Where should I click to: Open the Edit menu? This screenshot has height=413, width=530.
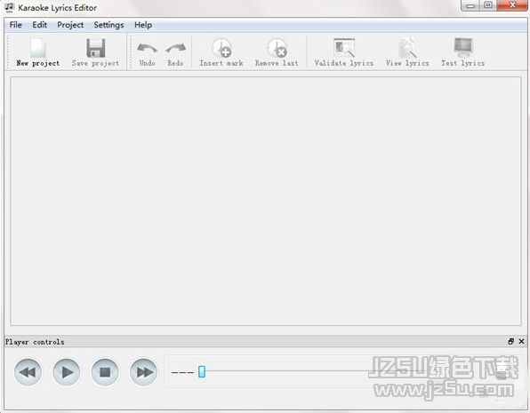click(x=39, y=25)
